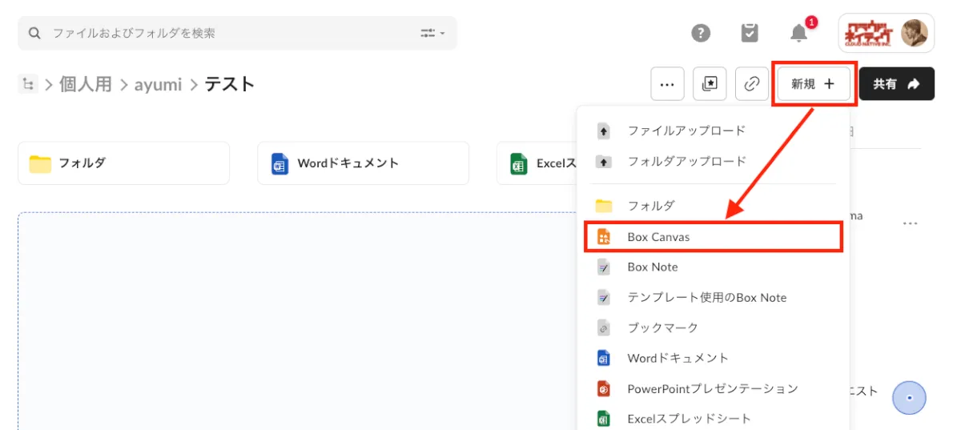Open the search filter options dropdown
961x430 pixels.
(x=432, y=34)
